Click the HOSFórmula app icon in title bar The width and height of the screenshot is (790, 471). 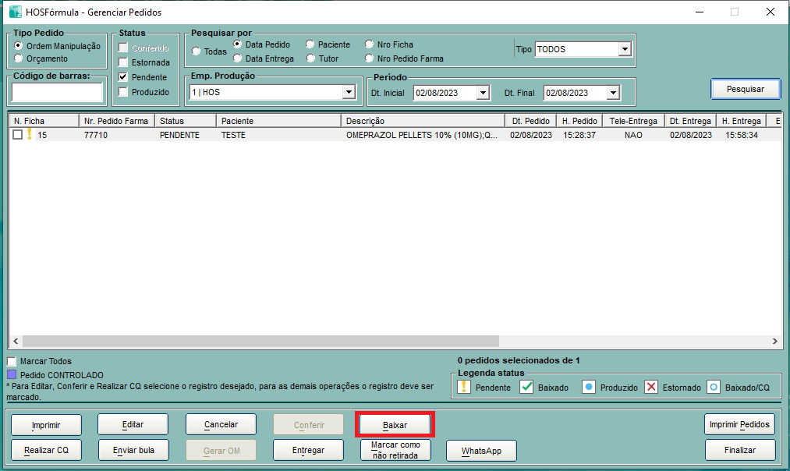(15, 12)
